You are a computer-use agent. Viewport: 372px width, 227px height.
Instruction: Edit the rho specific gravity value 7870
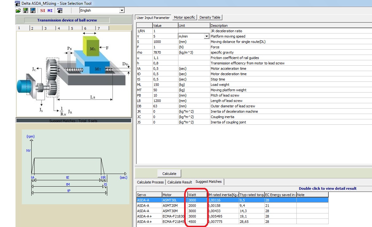pos(165,52)
